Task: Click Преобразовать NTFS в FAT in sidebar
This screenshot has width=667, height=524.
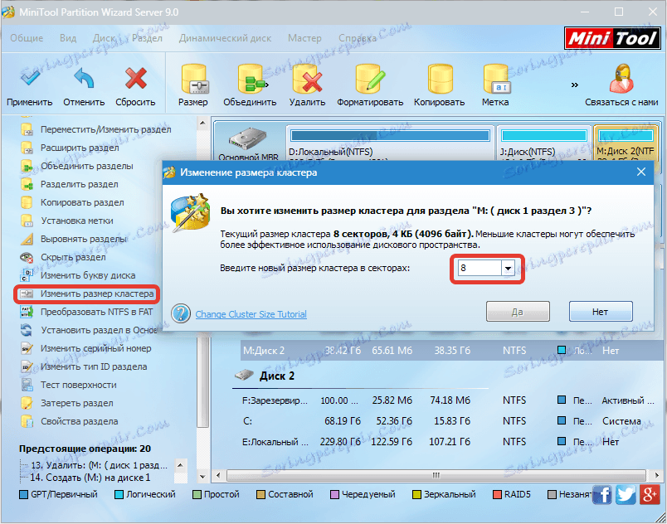Action: pyautogui.click(x=86, y=313)
